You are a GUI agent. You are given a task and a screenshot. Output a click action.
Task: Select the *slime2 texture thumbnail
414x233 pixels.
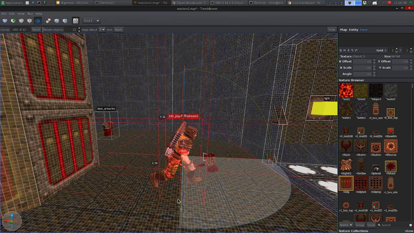point(361,90)
